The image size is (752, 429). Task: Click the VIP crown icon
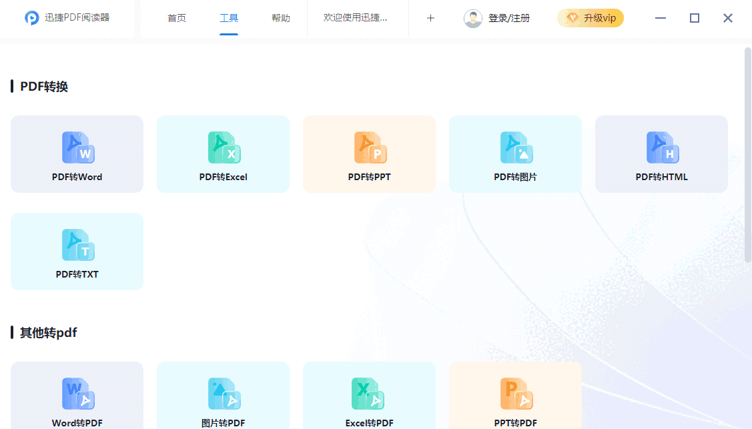571,18
